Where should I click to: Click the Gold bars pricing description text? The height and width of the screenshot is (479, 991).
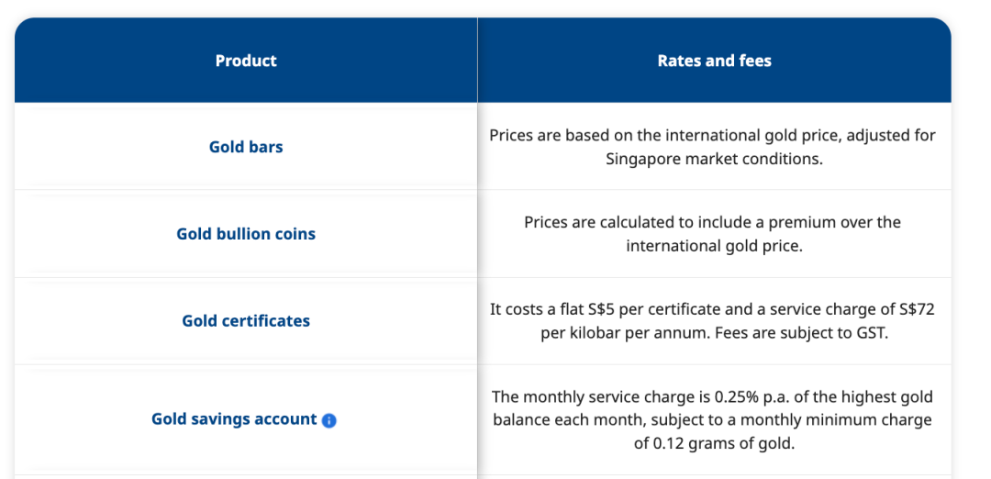(712, 147)
